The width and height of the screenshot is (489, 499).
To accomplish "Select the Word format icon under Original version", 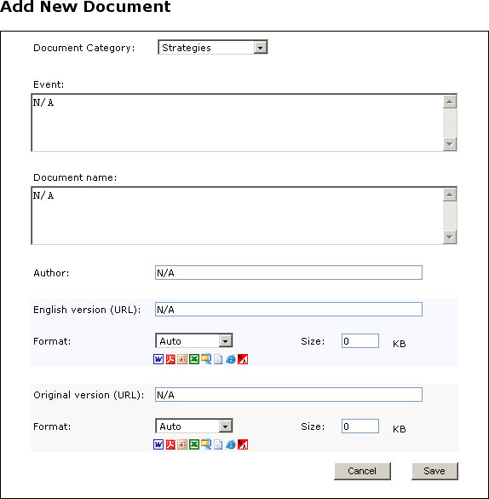I will tap(158, 444).
